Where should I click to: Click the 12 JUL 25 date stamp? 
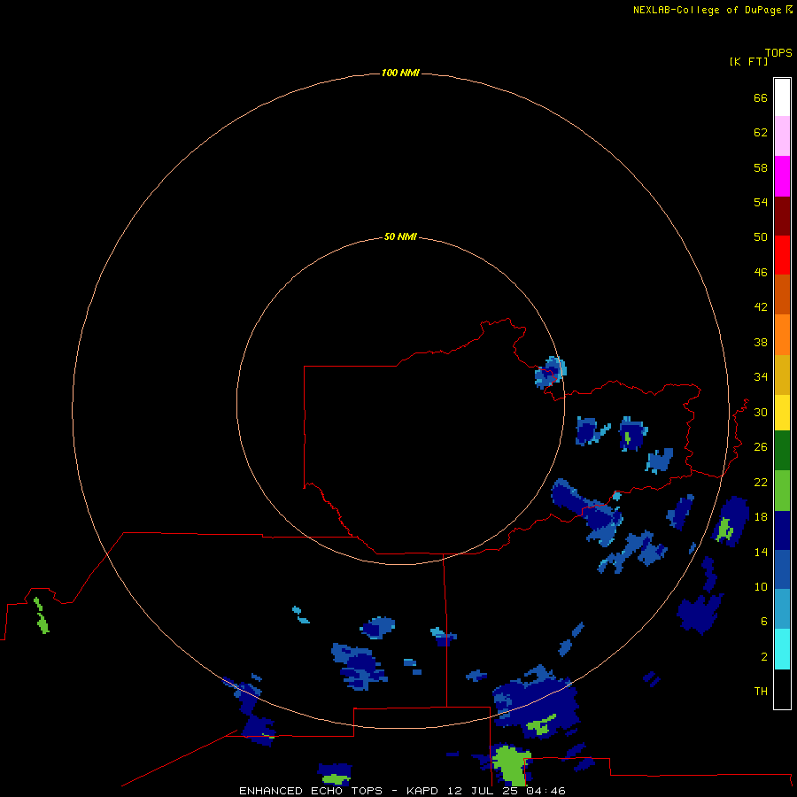point(482,791)
